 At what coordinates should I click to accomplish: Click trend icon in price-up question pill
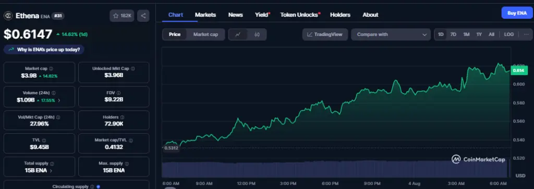pos(11,49)
